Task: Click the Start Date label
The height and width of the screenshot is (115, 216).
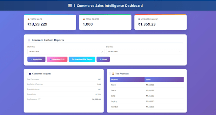Action: point(31,47)
